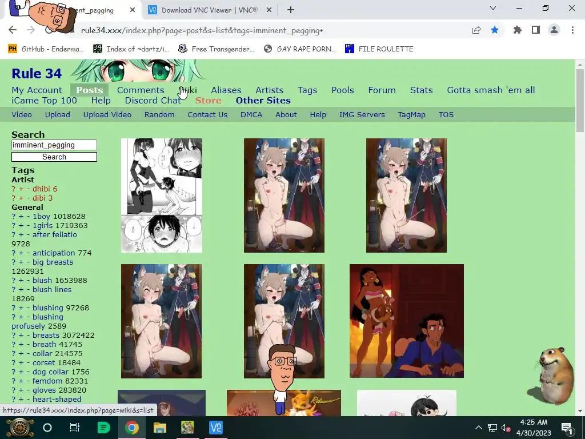The height and width of the screenshot is (439, 585).
Task: Open the Upload Video link
Action: [107, 114]
